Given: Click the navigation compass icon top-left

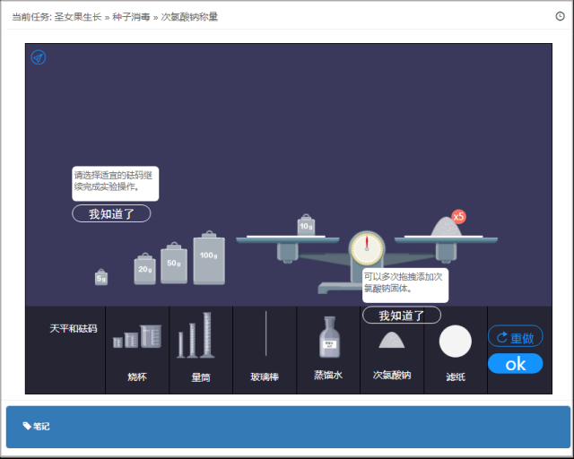Looking at the screenshot, I should coord(38,57).
